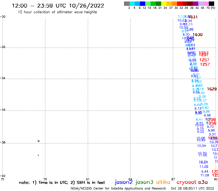
Task: Click the wave height value 9.44
Action: click(205, 172)
